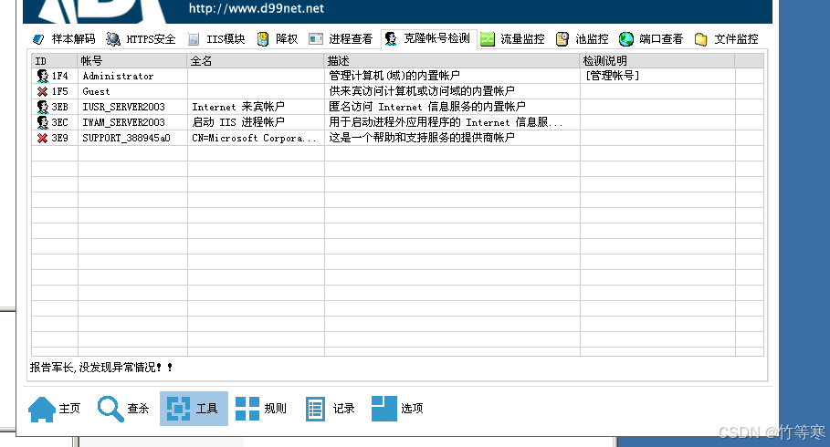The image size is (830, 447).
Task: Select the IUSR_SERVER2003 account name
Action: (x=123, y=108)
